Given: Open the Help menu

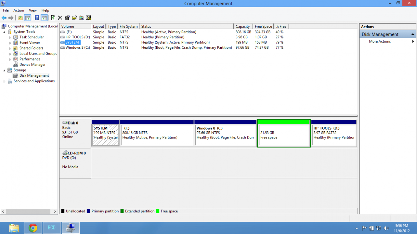Looking at the screenshot, I should pyautogui.click(x=45, y=10).
